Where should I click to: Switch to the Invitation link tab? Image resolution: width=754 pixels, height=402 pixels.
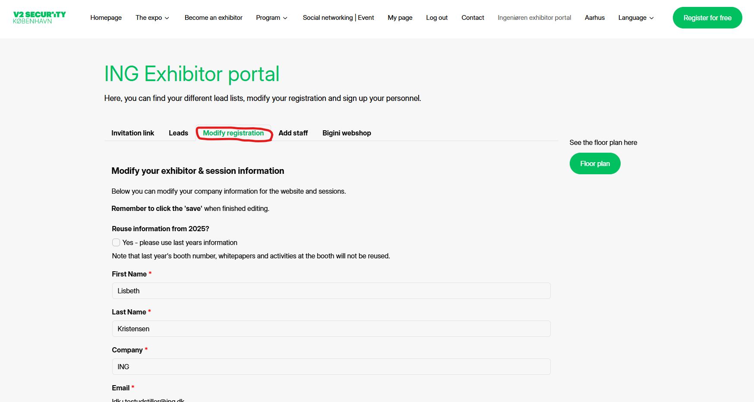click(133, 133)
